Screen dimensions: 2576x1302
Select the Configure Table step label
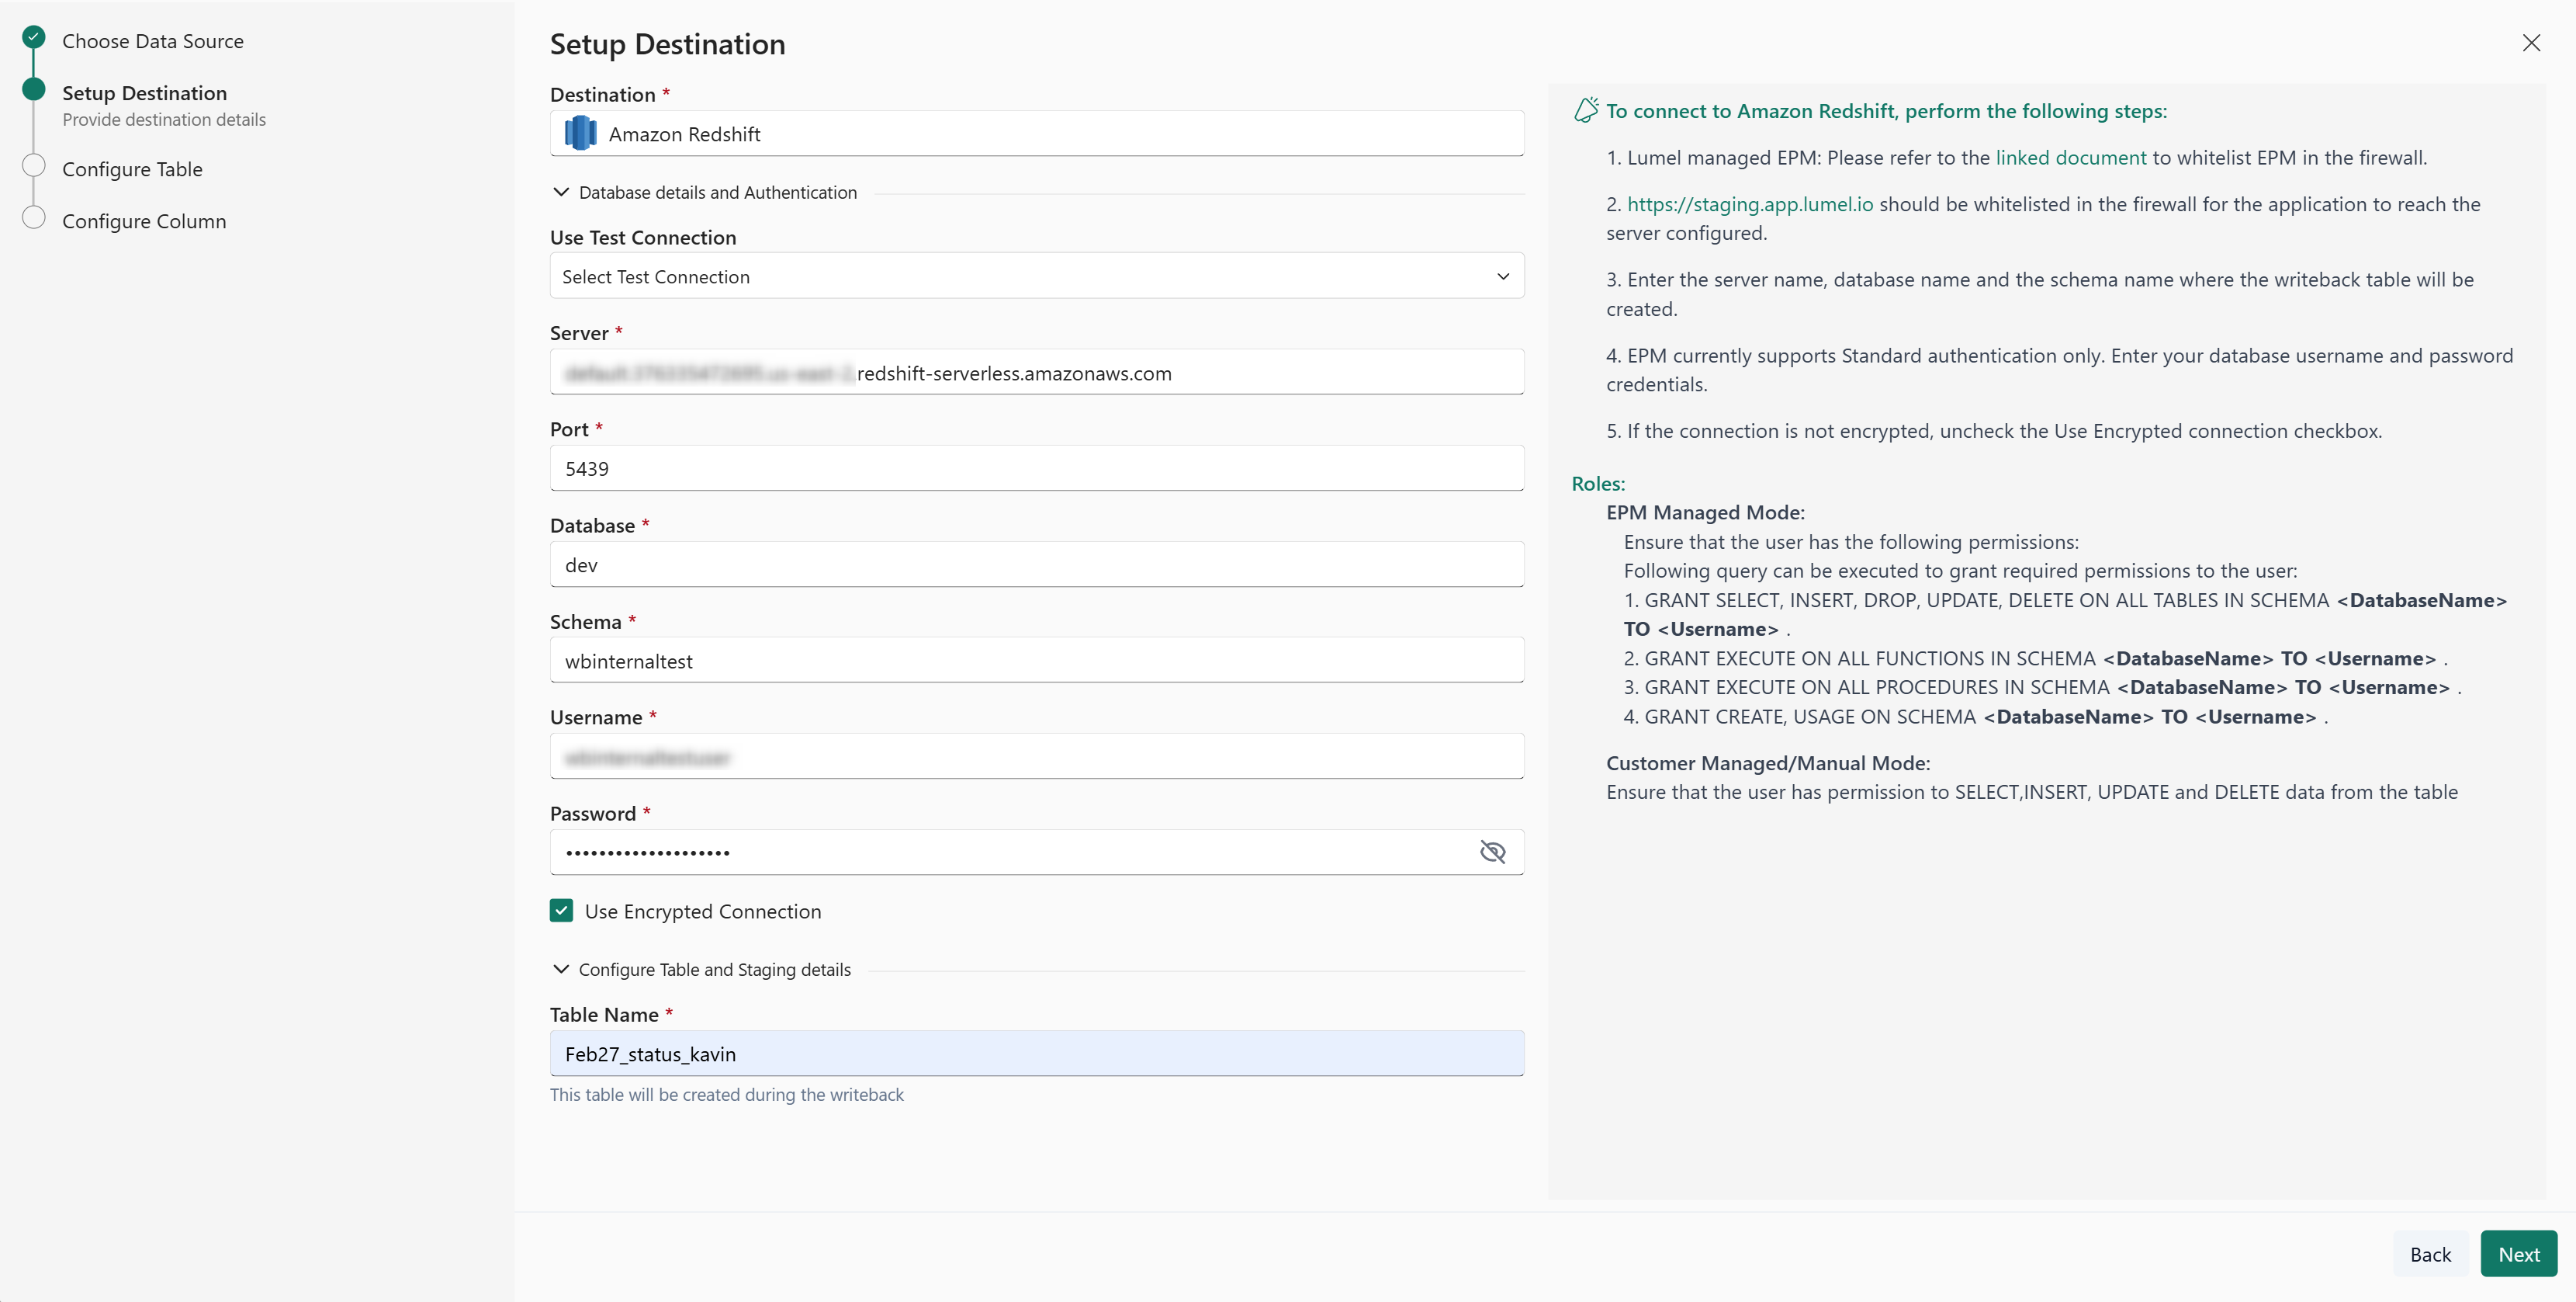132,169
